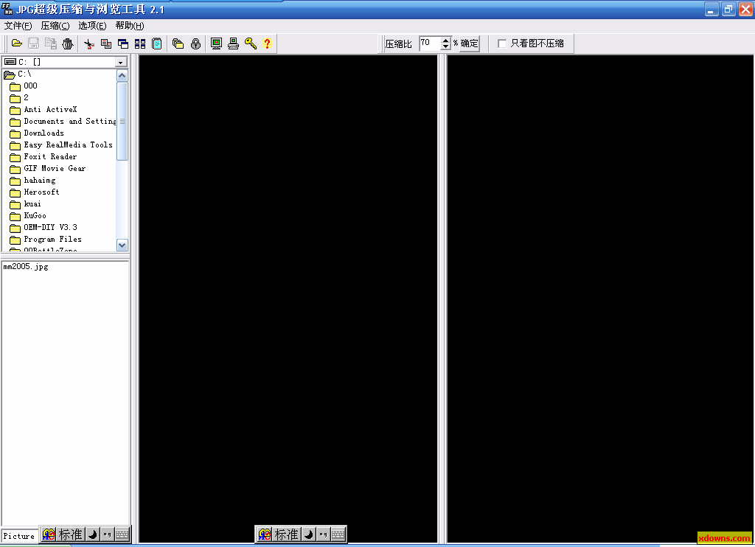Open the C: drive selection dropdown
Viewport: 755px width, 547px height.
120,62
